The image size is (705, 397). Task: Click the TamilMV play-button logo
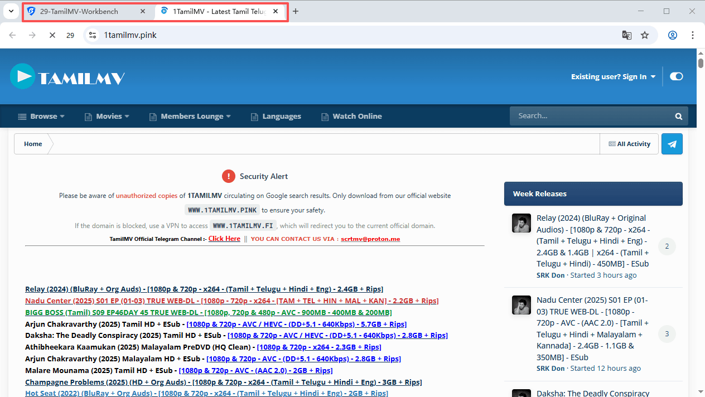(x=22, y=76)
